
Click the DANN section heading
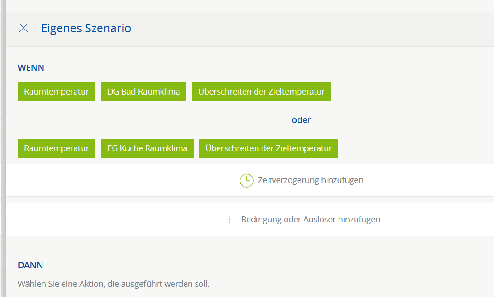click(x=30, y=266)
